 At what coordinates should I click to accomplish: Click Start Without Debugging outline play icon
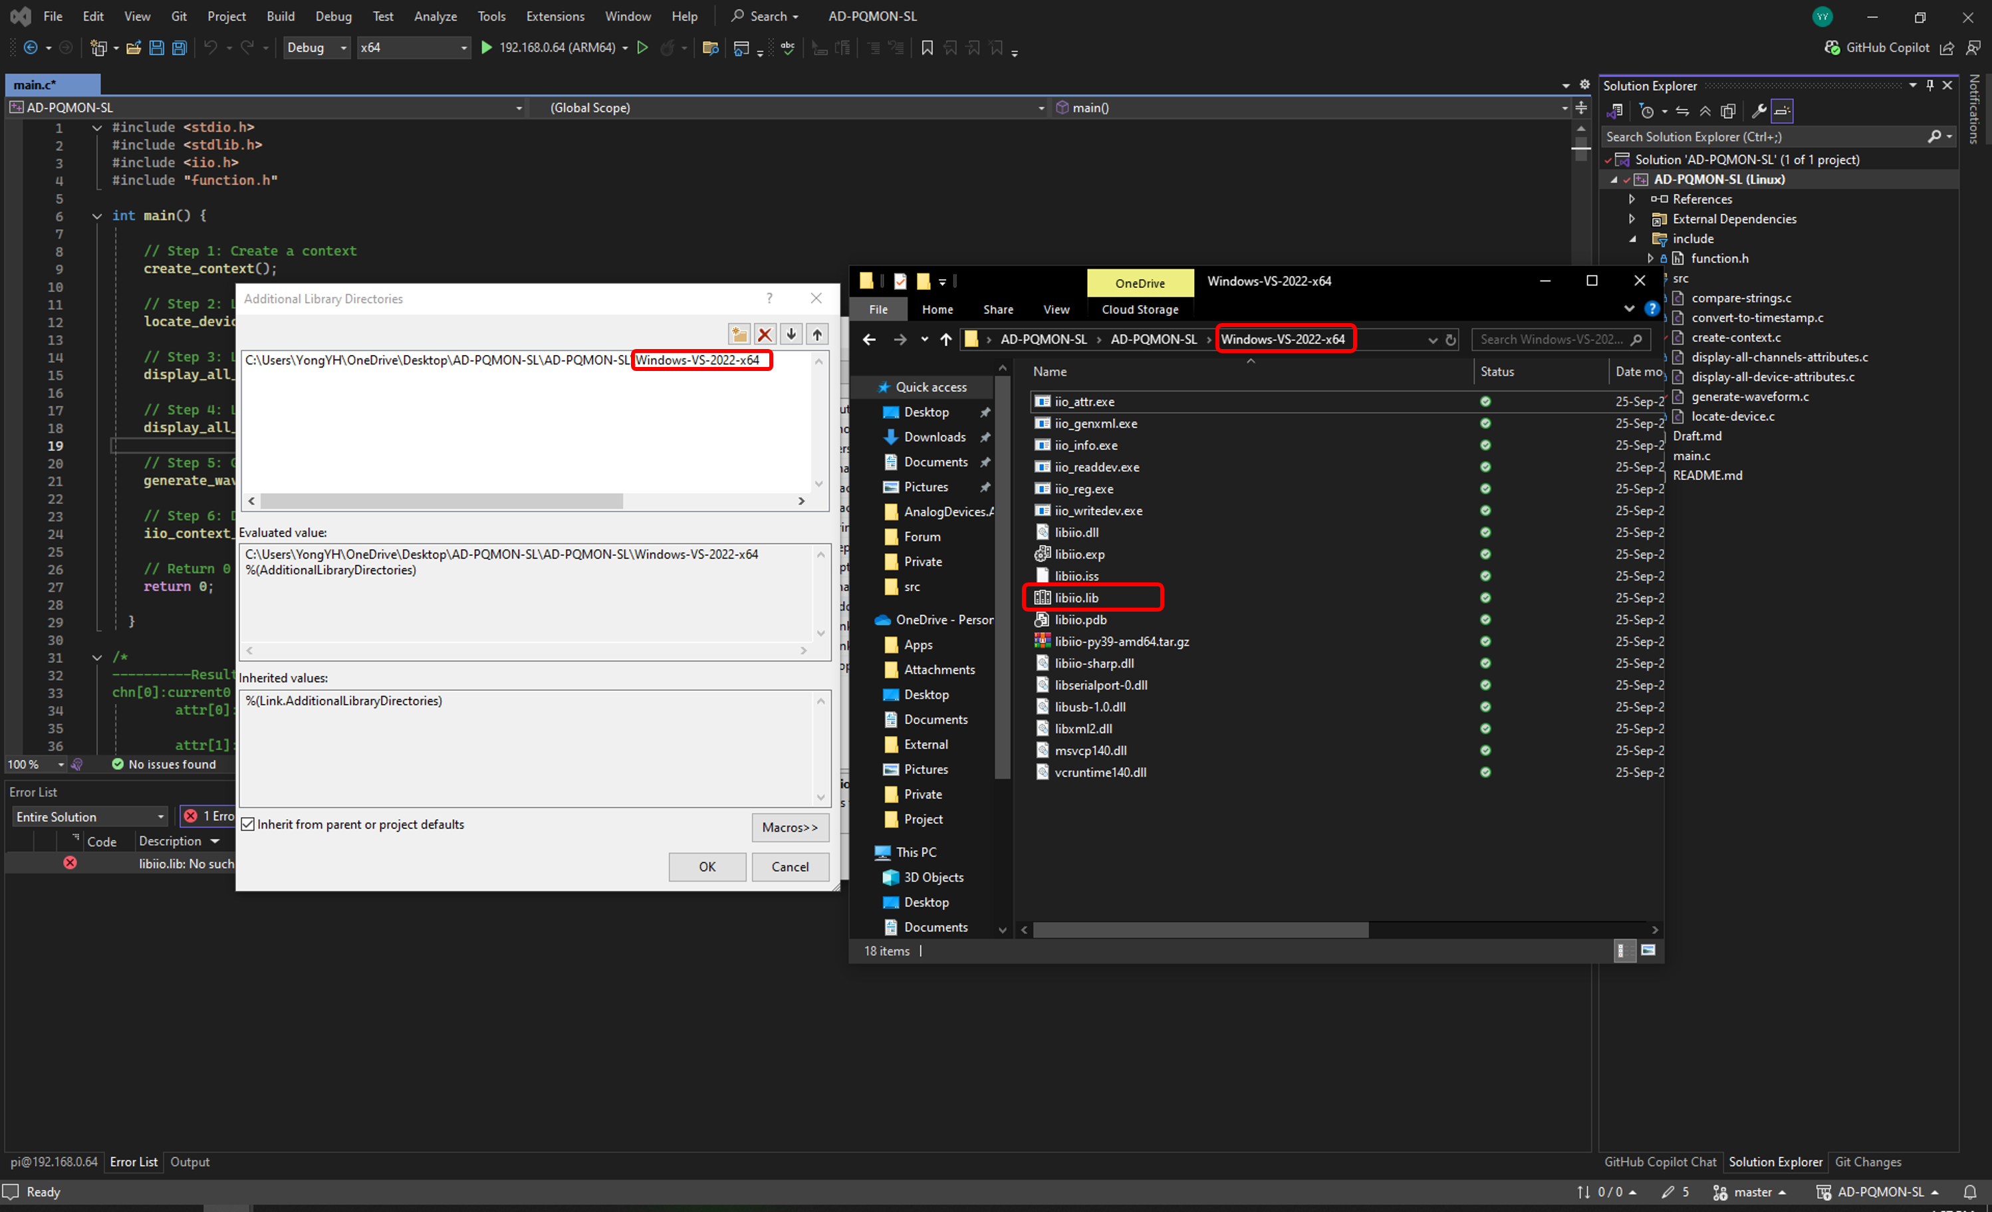coord(643,48)
